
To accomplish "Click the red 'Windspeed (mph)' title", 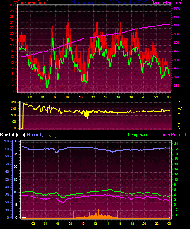I will (x=31, y=2).
